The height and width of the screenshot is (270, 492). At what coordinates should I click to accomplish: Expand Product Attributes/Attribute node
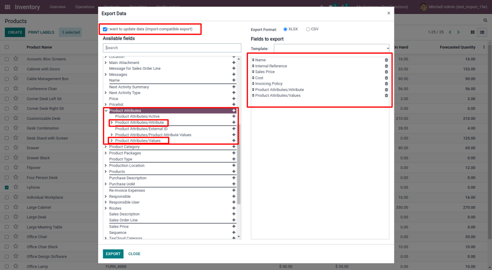[111, 123]
